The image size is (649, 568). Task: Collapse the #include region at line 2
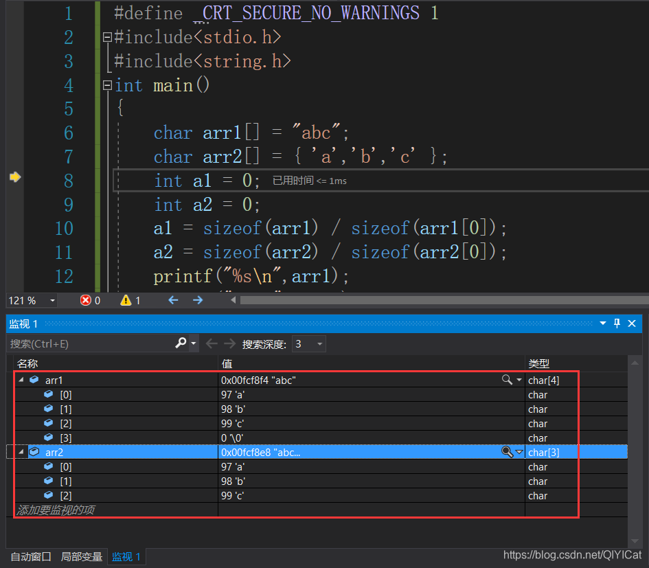click(107, 38)
